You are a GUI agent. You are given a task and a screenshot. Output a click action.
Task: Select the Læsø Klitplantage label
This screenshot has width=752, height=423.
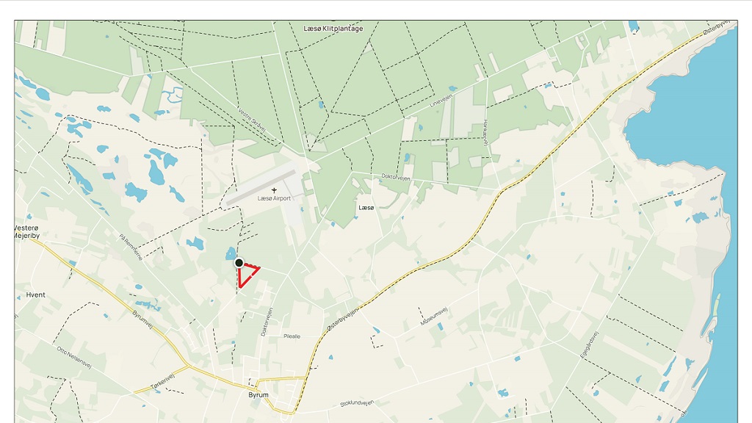(333, 29)
